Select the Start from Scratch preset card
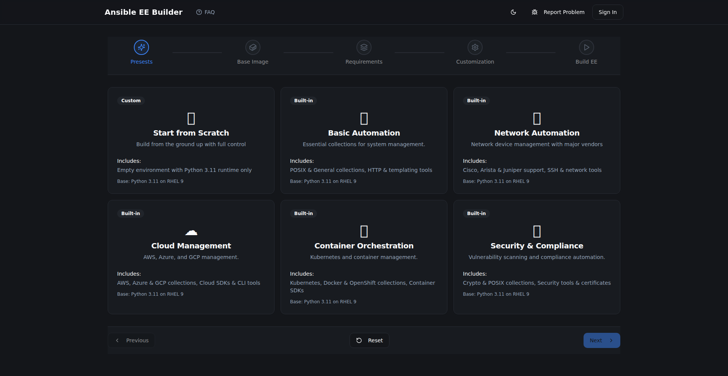Viewport: 728px width, 376px height. [x=191, y=140]
